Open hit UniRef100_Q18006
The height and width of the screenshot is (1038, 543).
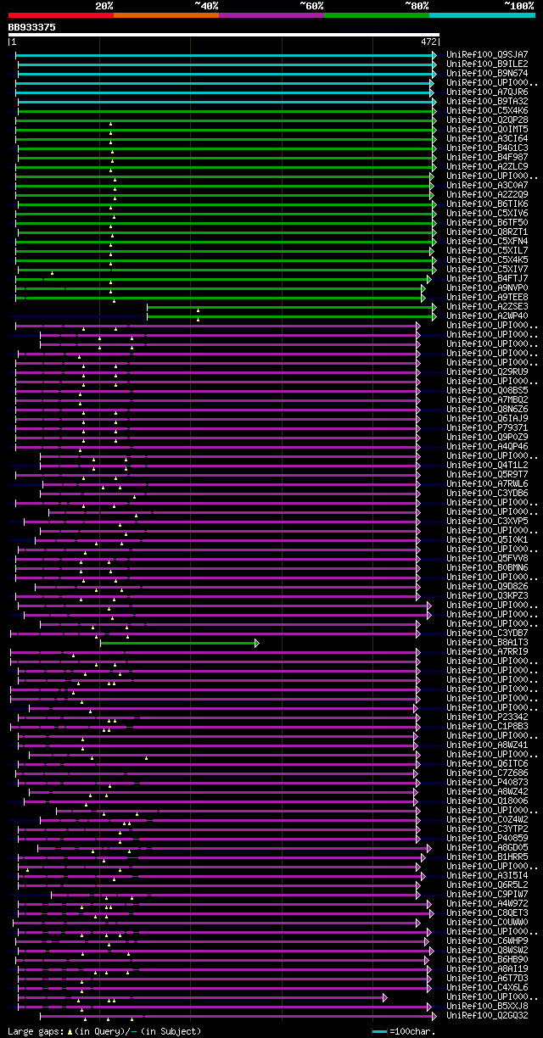tap(487, 801)
